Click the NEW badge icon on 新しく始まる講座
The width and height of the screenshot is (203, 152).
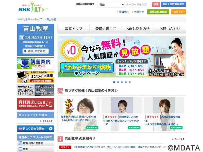(x=20, y=129)
